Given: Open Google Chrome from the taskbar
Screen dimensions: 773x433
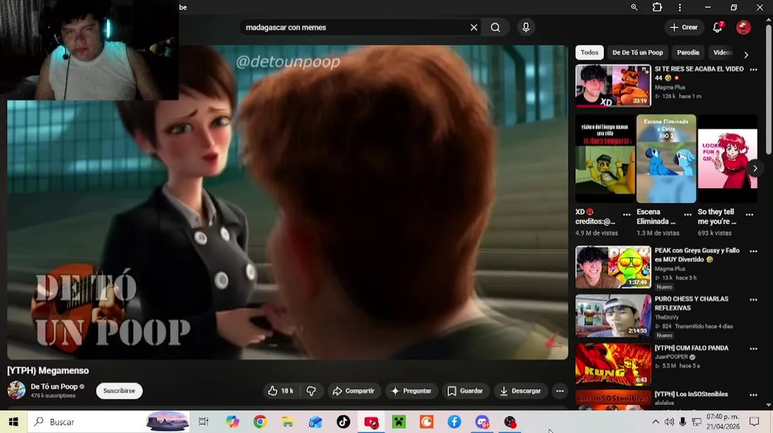Looking at the screenshot, I should point(260,422).
